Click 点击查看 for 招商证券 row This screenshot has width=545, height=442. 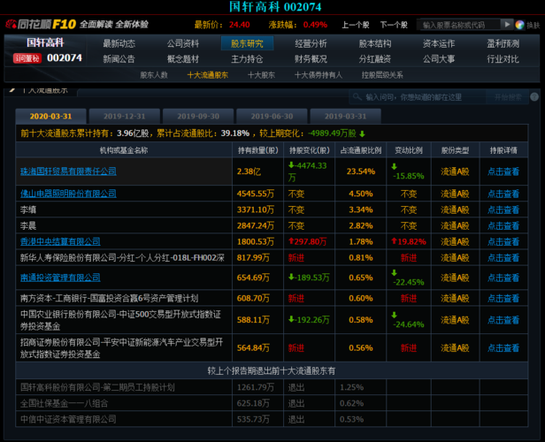[503, 348]
